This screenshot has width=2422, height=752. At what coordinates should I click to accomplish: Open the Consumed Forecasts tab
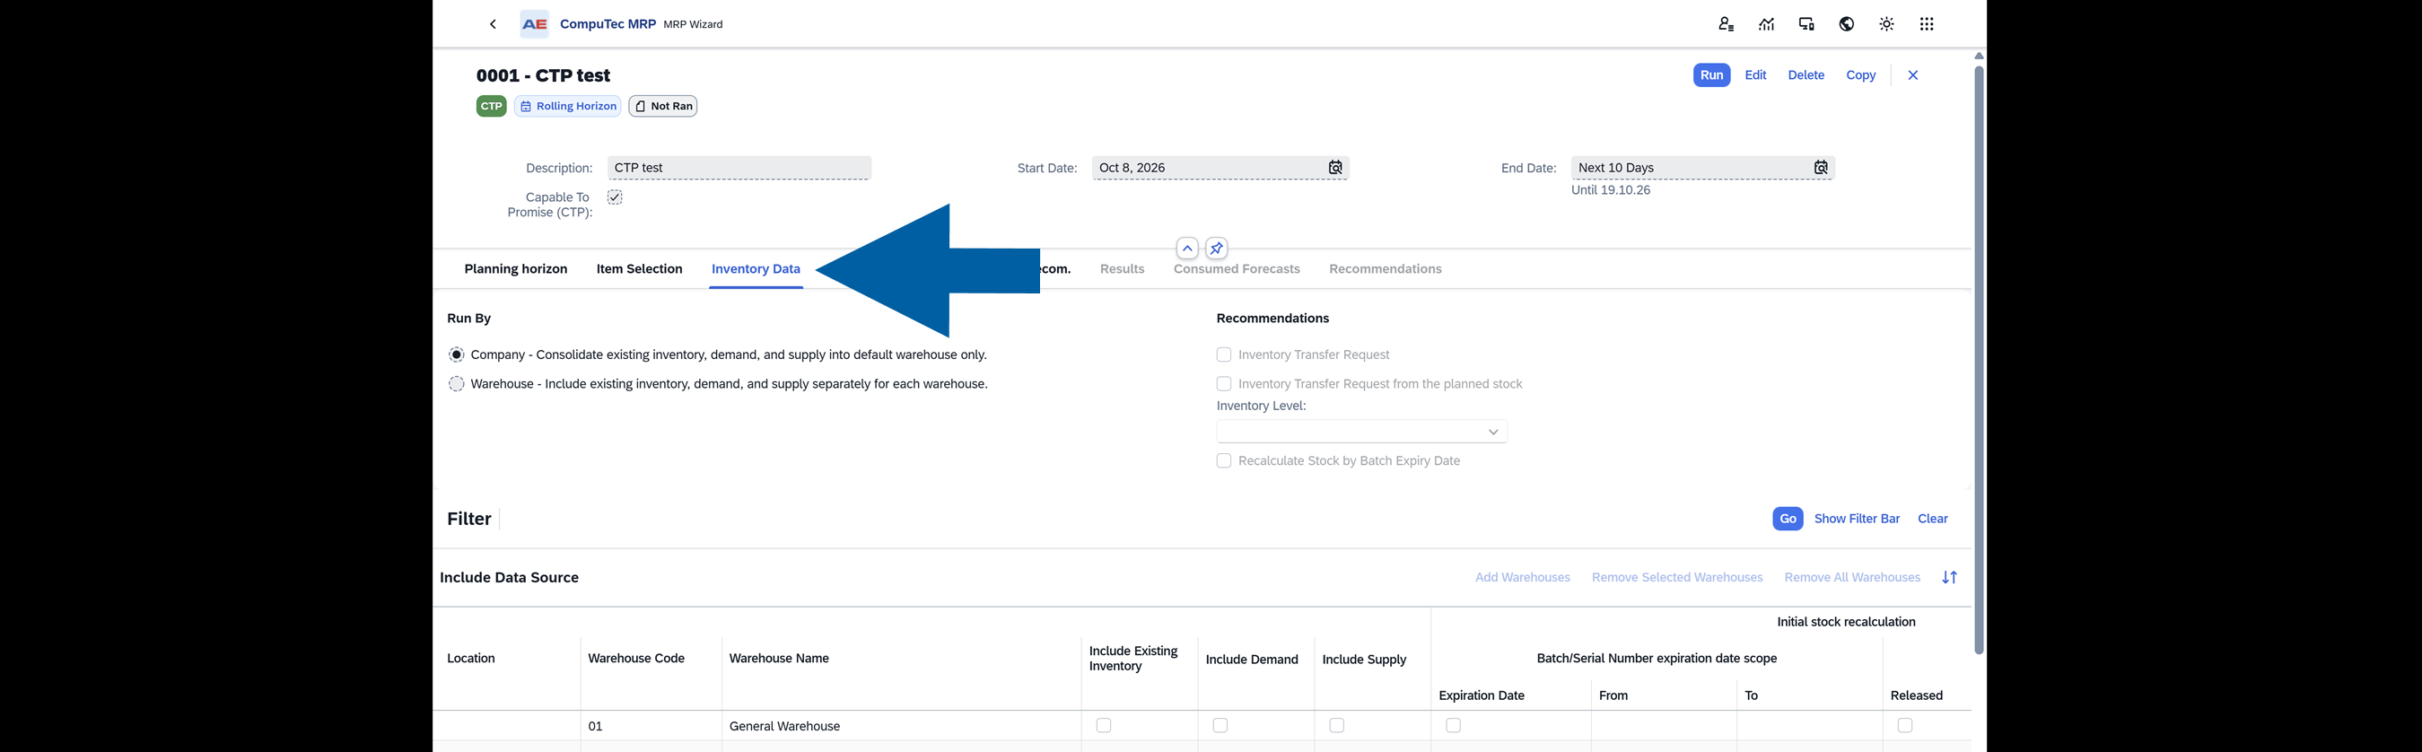[x=1237, y=270]
